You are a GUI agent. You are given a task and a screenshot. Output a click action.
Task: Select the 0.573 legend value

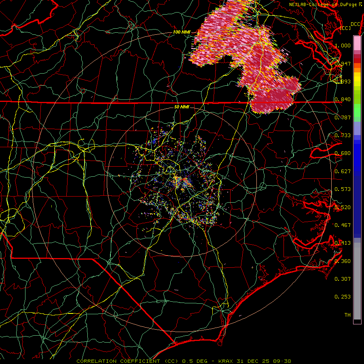pos(343,189)
